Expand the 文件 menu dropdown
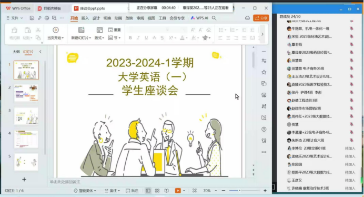The width and height of the screenshot is (364, 197). pyautogui.click(x=15, y=18)
